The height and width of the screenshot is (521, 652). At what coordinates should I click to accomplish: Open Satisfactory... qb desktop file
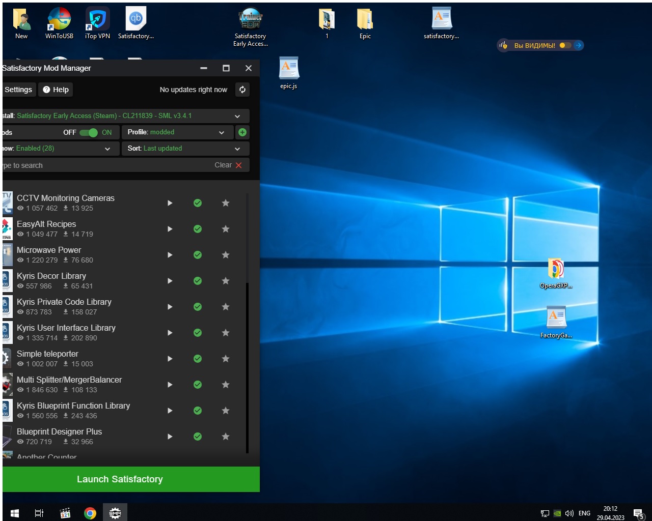135,23
